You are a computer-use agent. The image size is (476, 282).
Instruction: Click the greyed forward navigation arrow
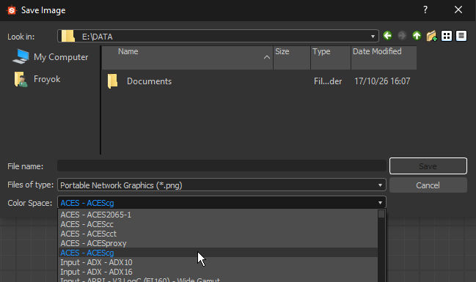click(402, 36)
